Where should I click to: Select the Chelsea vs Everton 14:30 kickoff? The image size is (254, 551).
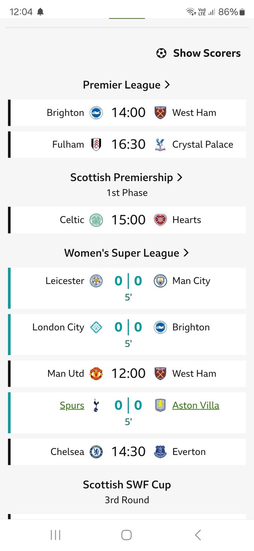pyautogui.click(x=128, y=452)
